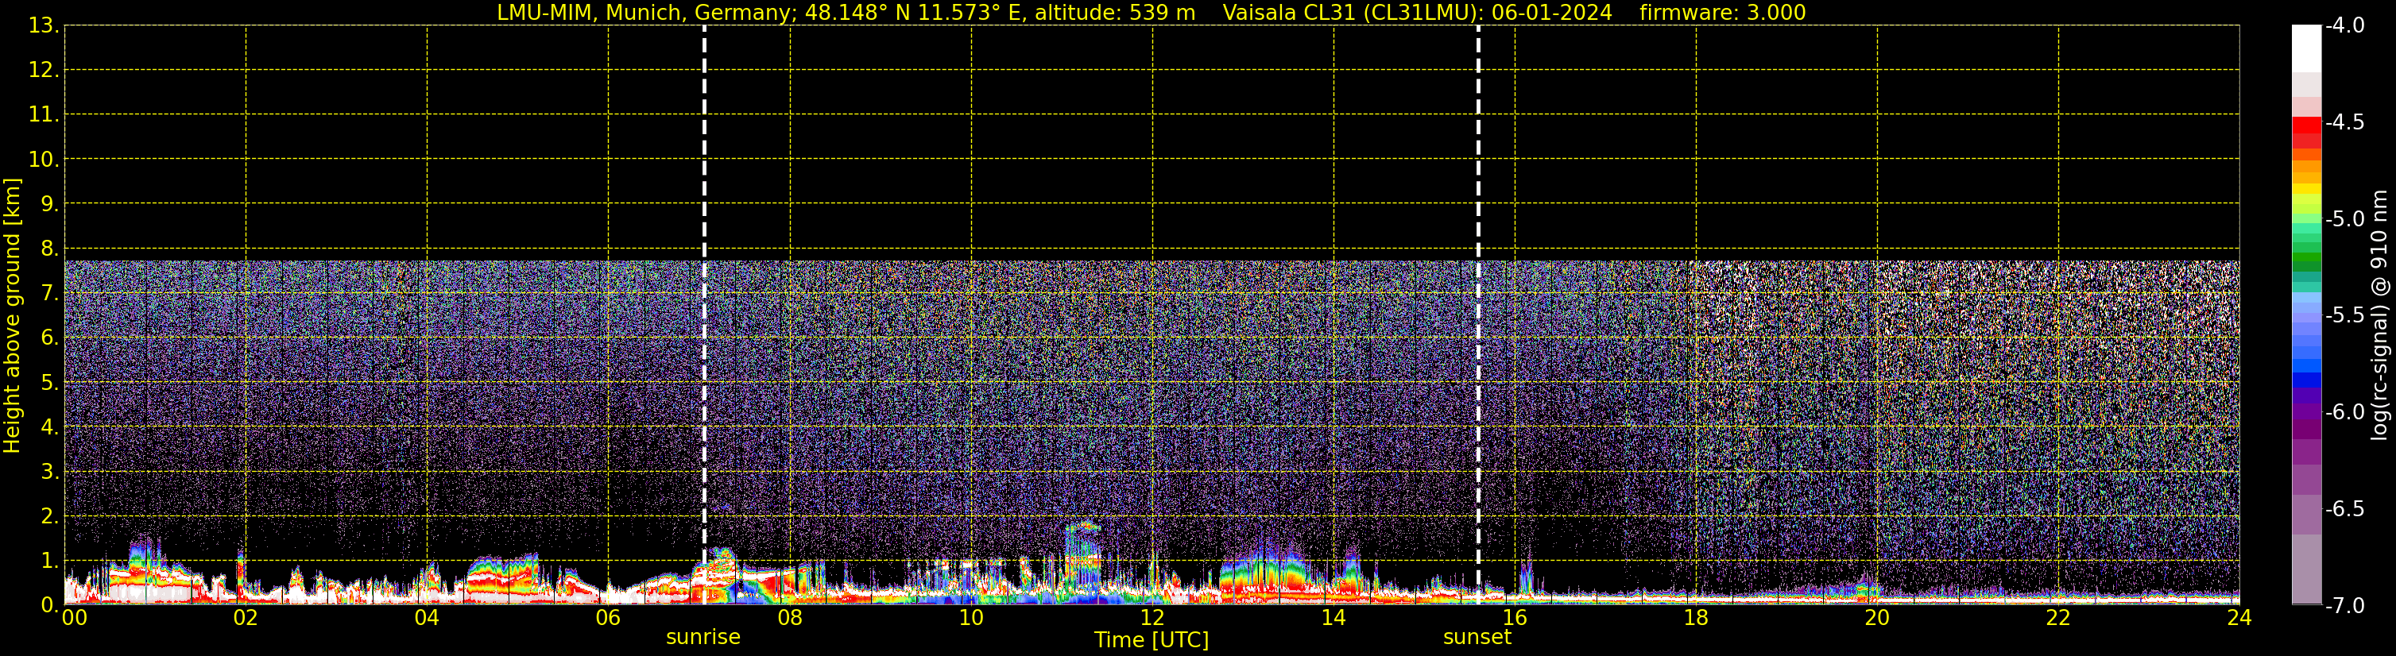Click the 2 km height tick label

click(49, 517)
